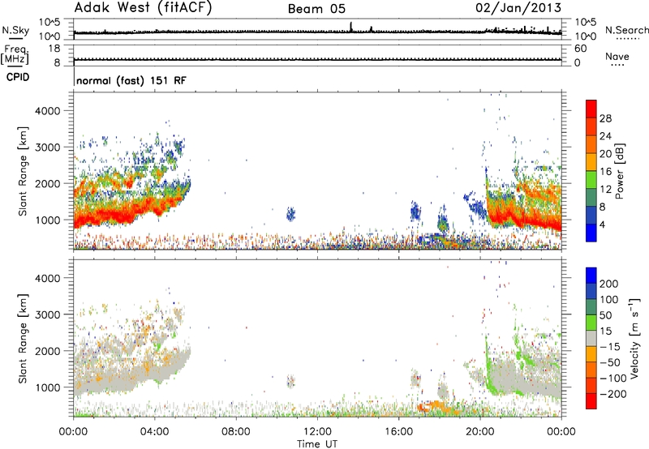
Task: Pick the bright blue bottom Power colorbar segment
Action: (591, 233)
